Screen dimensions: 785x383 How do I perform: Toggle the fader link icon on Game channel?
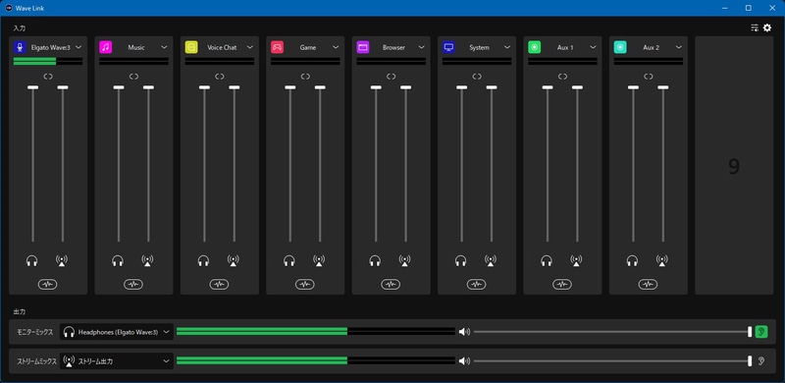(305, 77)
